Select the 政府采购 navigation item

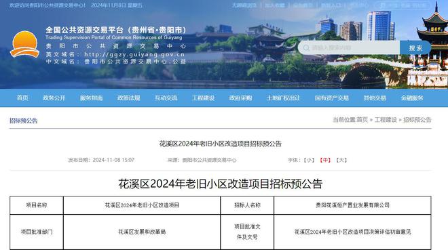pyautogui.click(x=240, y=98)
